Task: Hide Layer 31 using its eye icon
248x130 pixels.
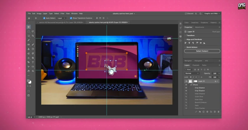Action: [x=186, y=81]
